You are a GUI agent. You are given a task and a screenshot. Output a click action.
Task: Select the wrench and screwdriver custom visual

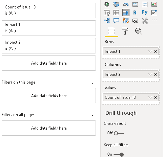tap(145, 21)
